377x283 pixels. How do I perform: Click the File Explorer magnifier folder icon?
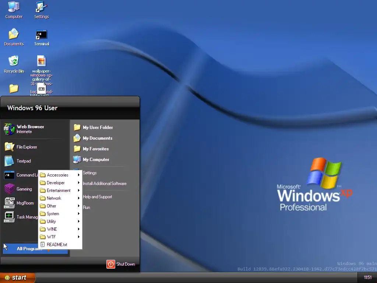coord(9,147)
